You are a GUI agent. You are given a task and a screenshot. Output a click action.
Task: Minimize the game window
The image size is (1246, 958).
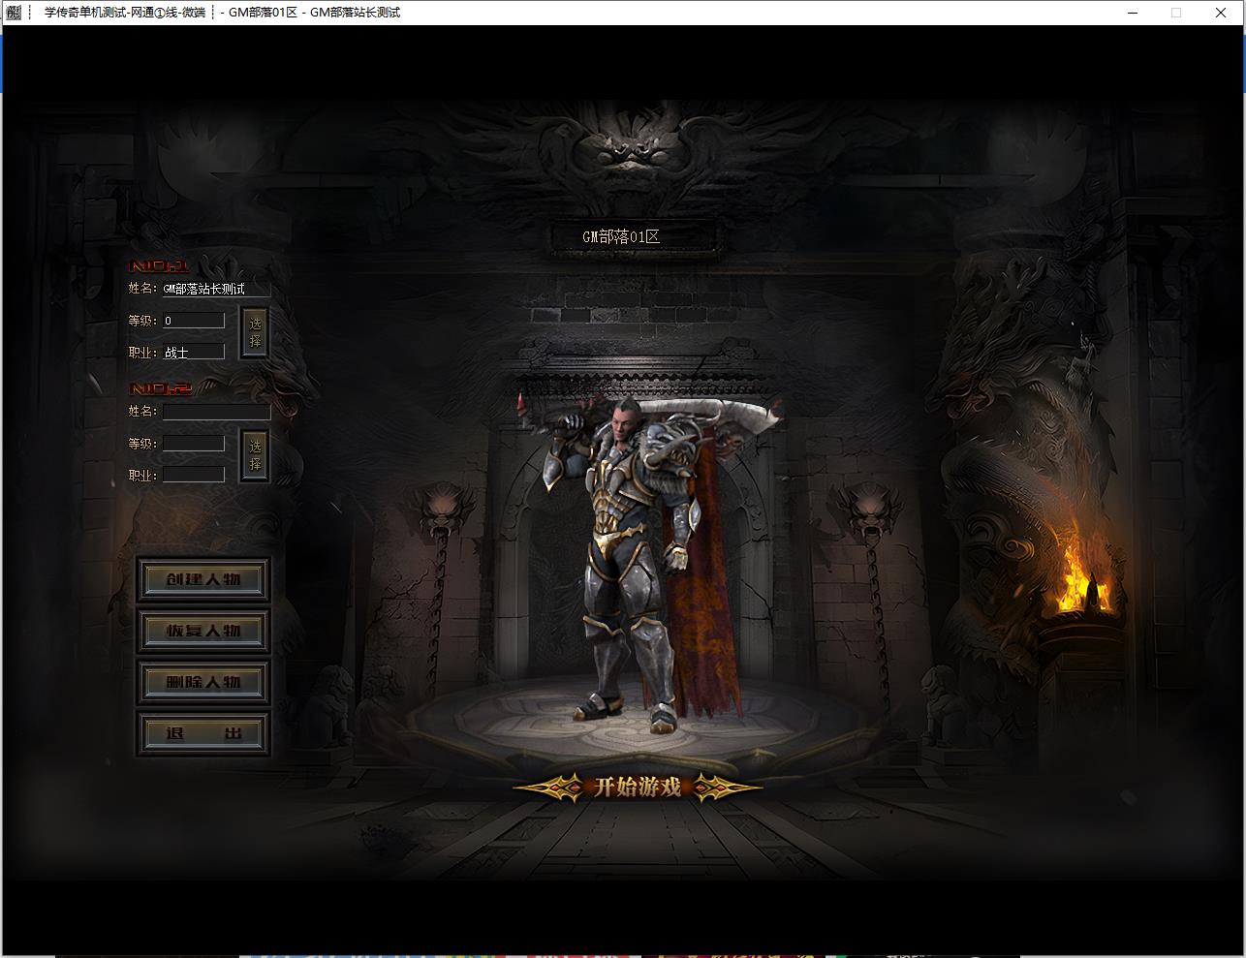tap(1134, 13)
